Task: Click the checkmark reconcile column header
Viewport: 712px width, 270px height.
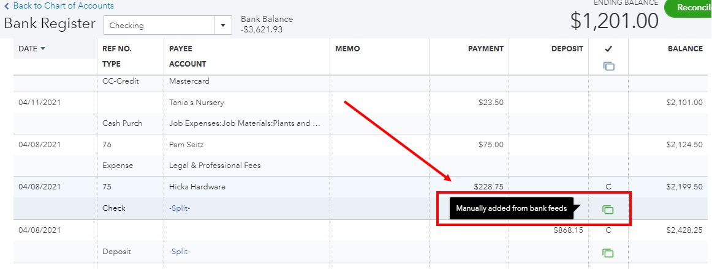Action: (608, 49)
